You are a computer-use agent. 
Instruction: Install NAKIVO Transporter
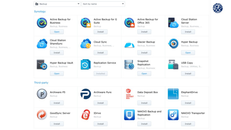(188, 124)
